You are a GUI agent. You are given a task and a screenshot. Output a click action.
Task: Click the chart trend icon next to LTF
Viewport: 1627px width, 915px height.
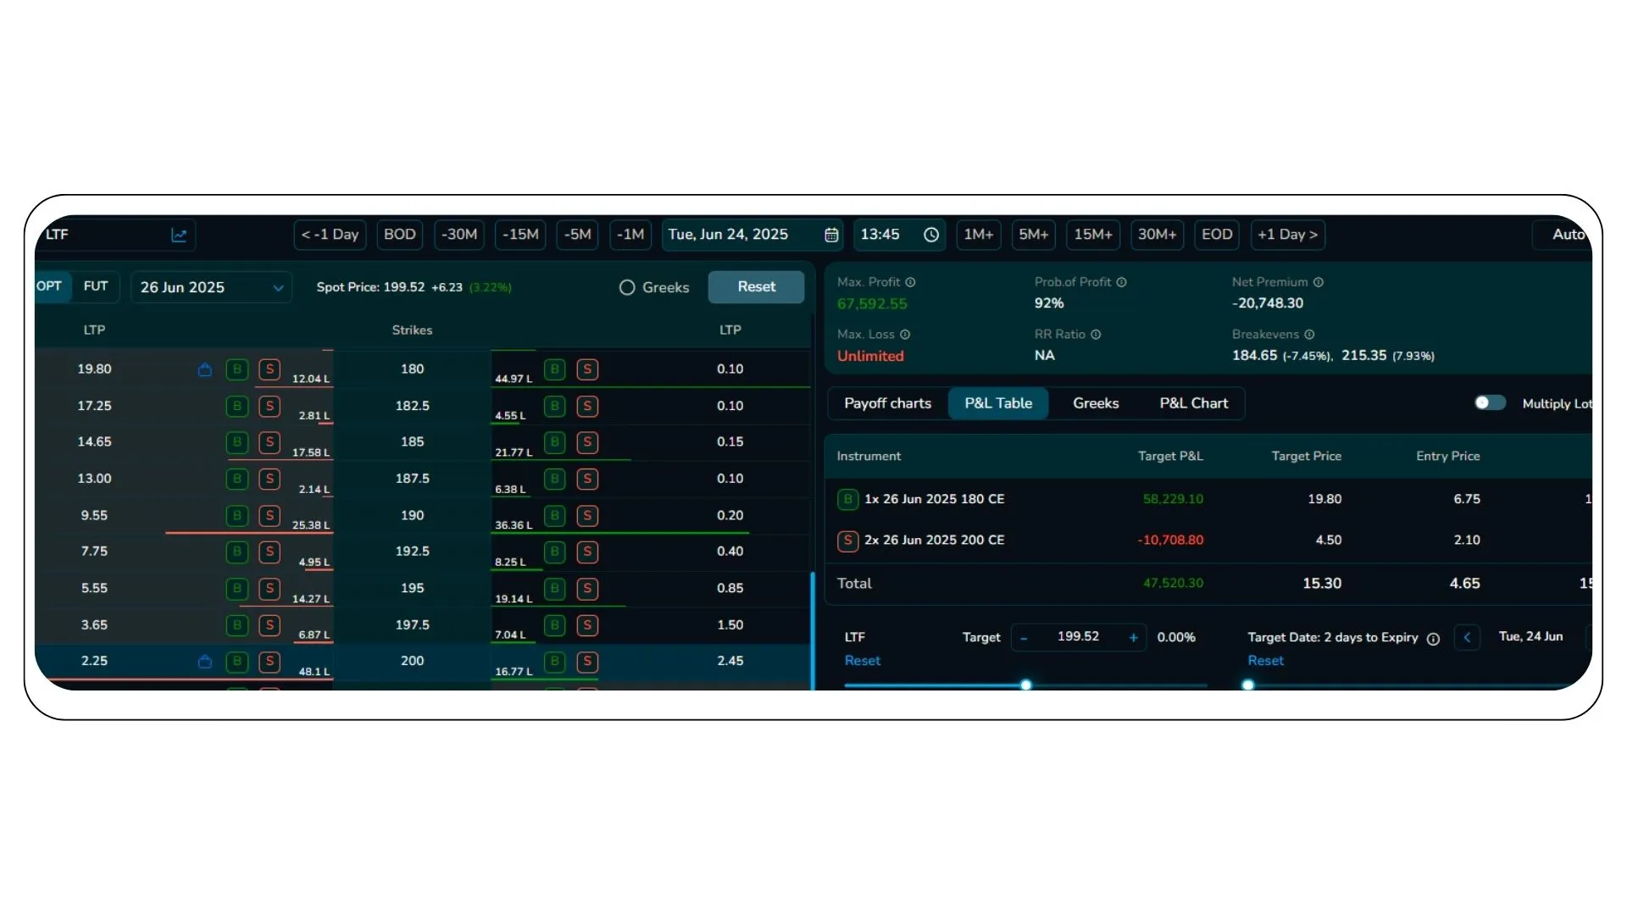[180, 235]
